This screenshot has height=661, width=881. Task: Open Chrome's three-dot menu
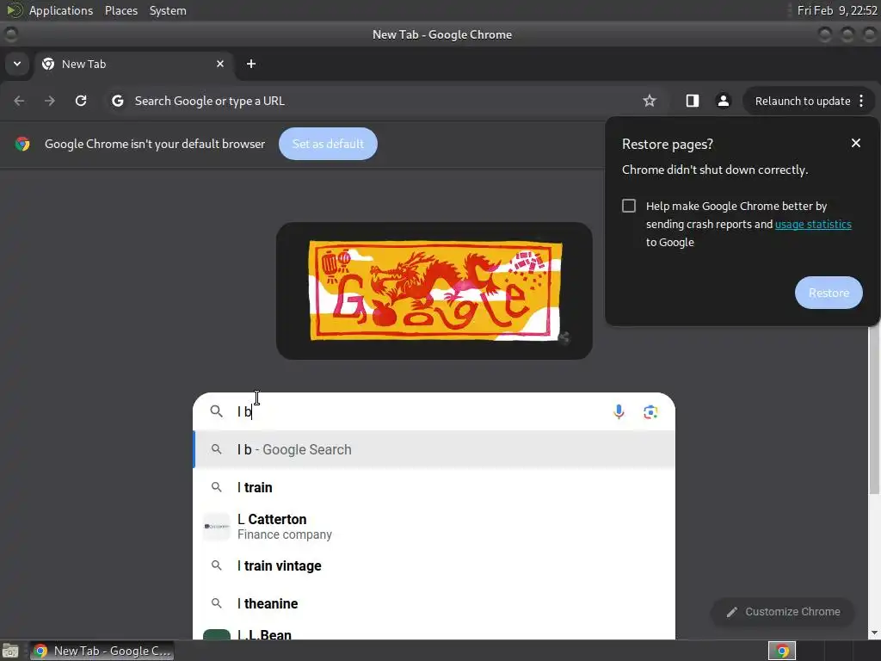(861, 101)
